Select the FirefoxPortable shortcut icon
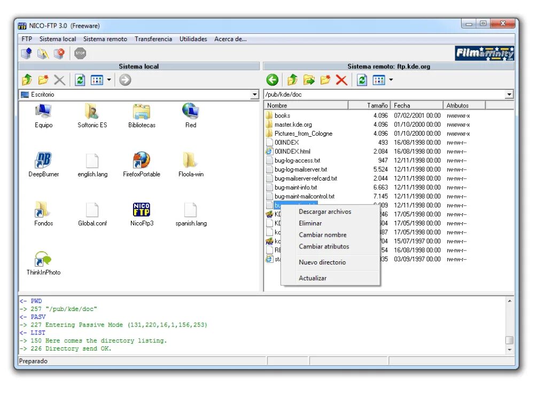 coord(142,165)
